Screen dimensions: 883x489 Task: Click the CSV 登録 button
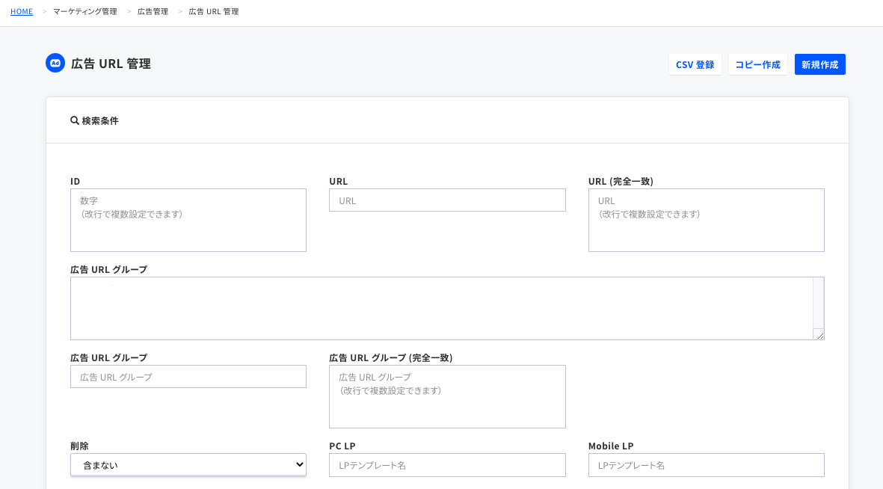[695, 64]
